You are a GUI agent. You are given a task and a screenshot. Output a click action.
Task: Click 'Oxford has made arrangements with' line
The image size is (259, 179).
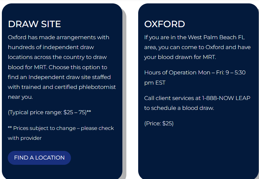pyautogui.click(x=59, y=37)
